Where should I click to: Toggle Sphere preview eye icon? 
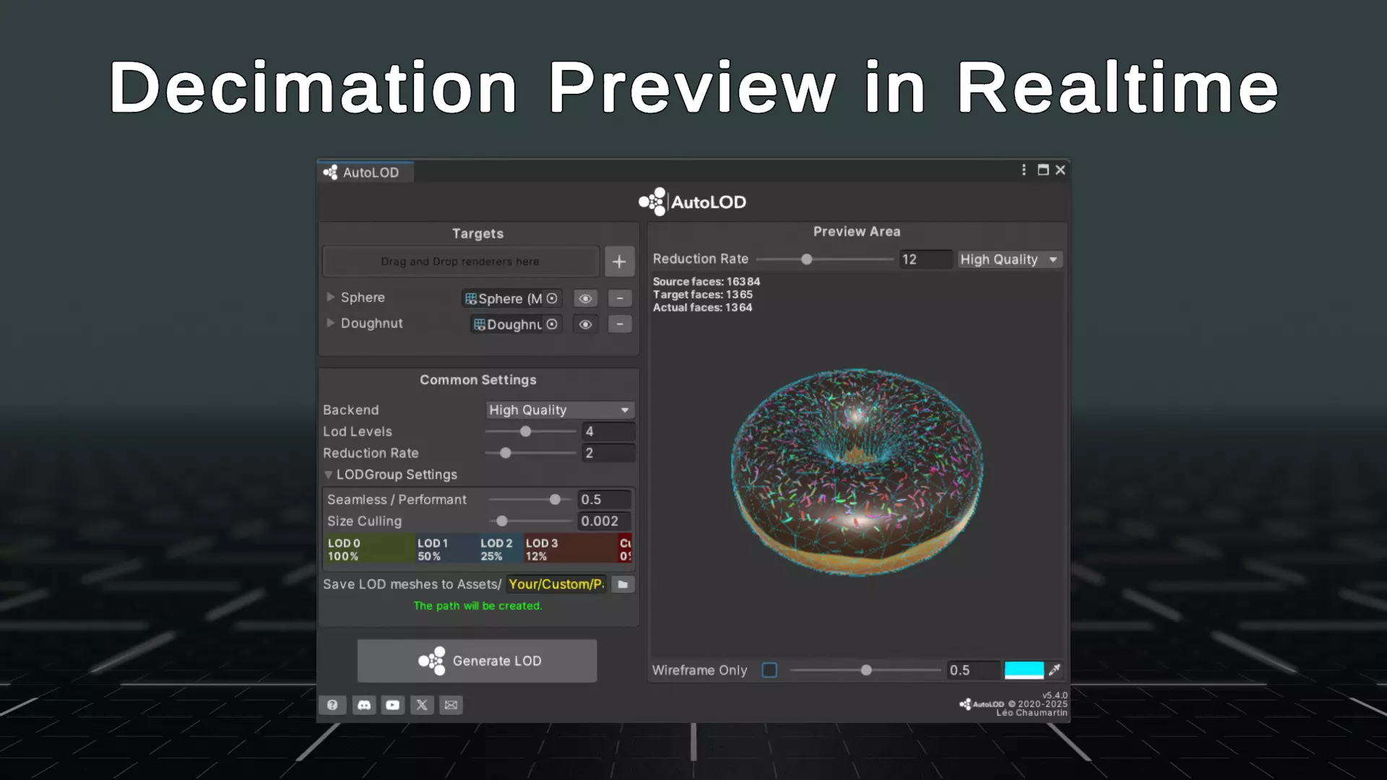585,298
